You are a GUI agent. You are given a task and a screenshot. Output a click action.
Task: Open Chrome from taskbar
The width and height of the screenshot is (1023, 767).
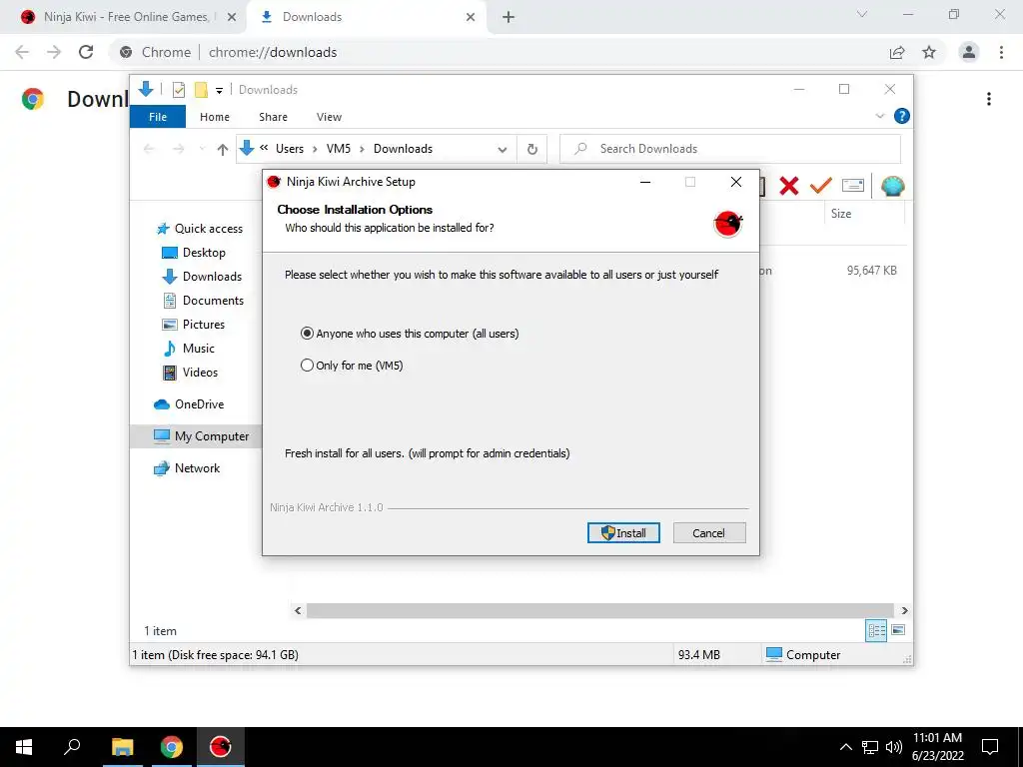point(172,747)
